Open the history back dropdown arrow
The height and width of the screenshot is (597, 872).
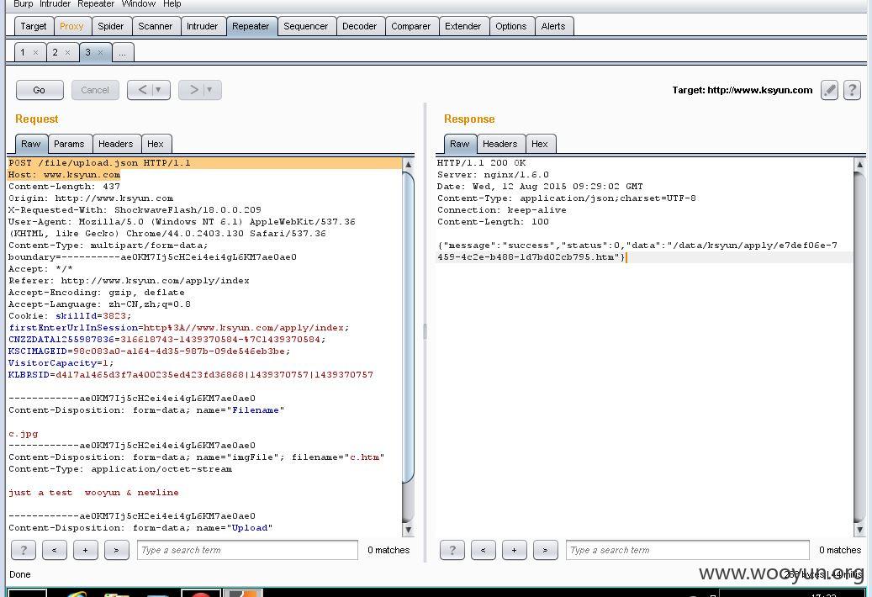pyautogui.click(x=159, y=90)
